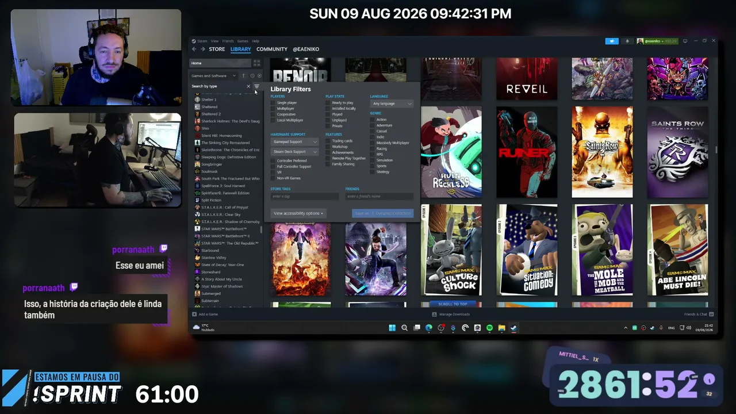Click the library grid scrollbar at right

(716, 150)
